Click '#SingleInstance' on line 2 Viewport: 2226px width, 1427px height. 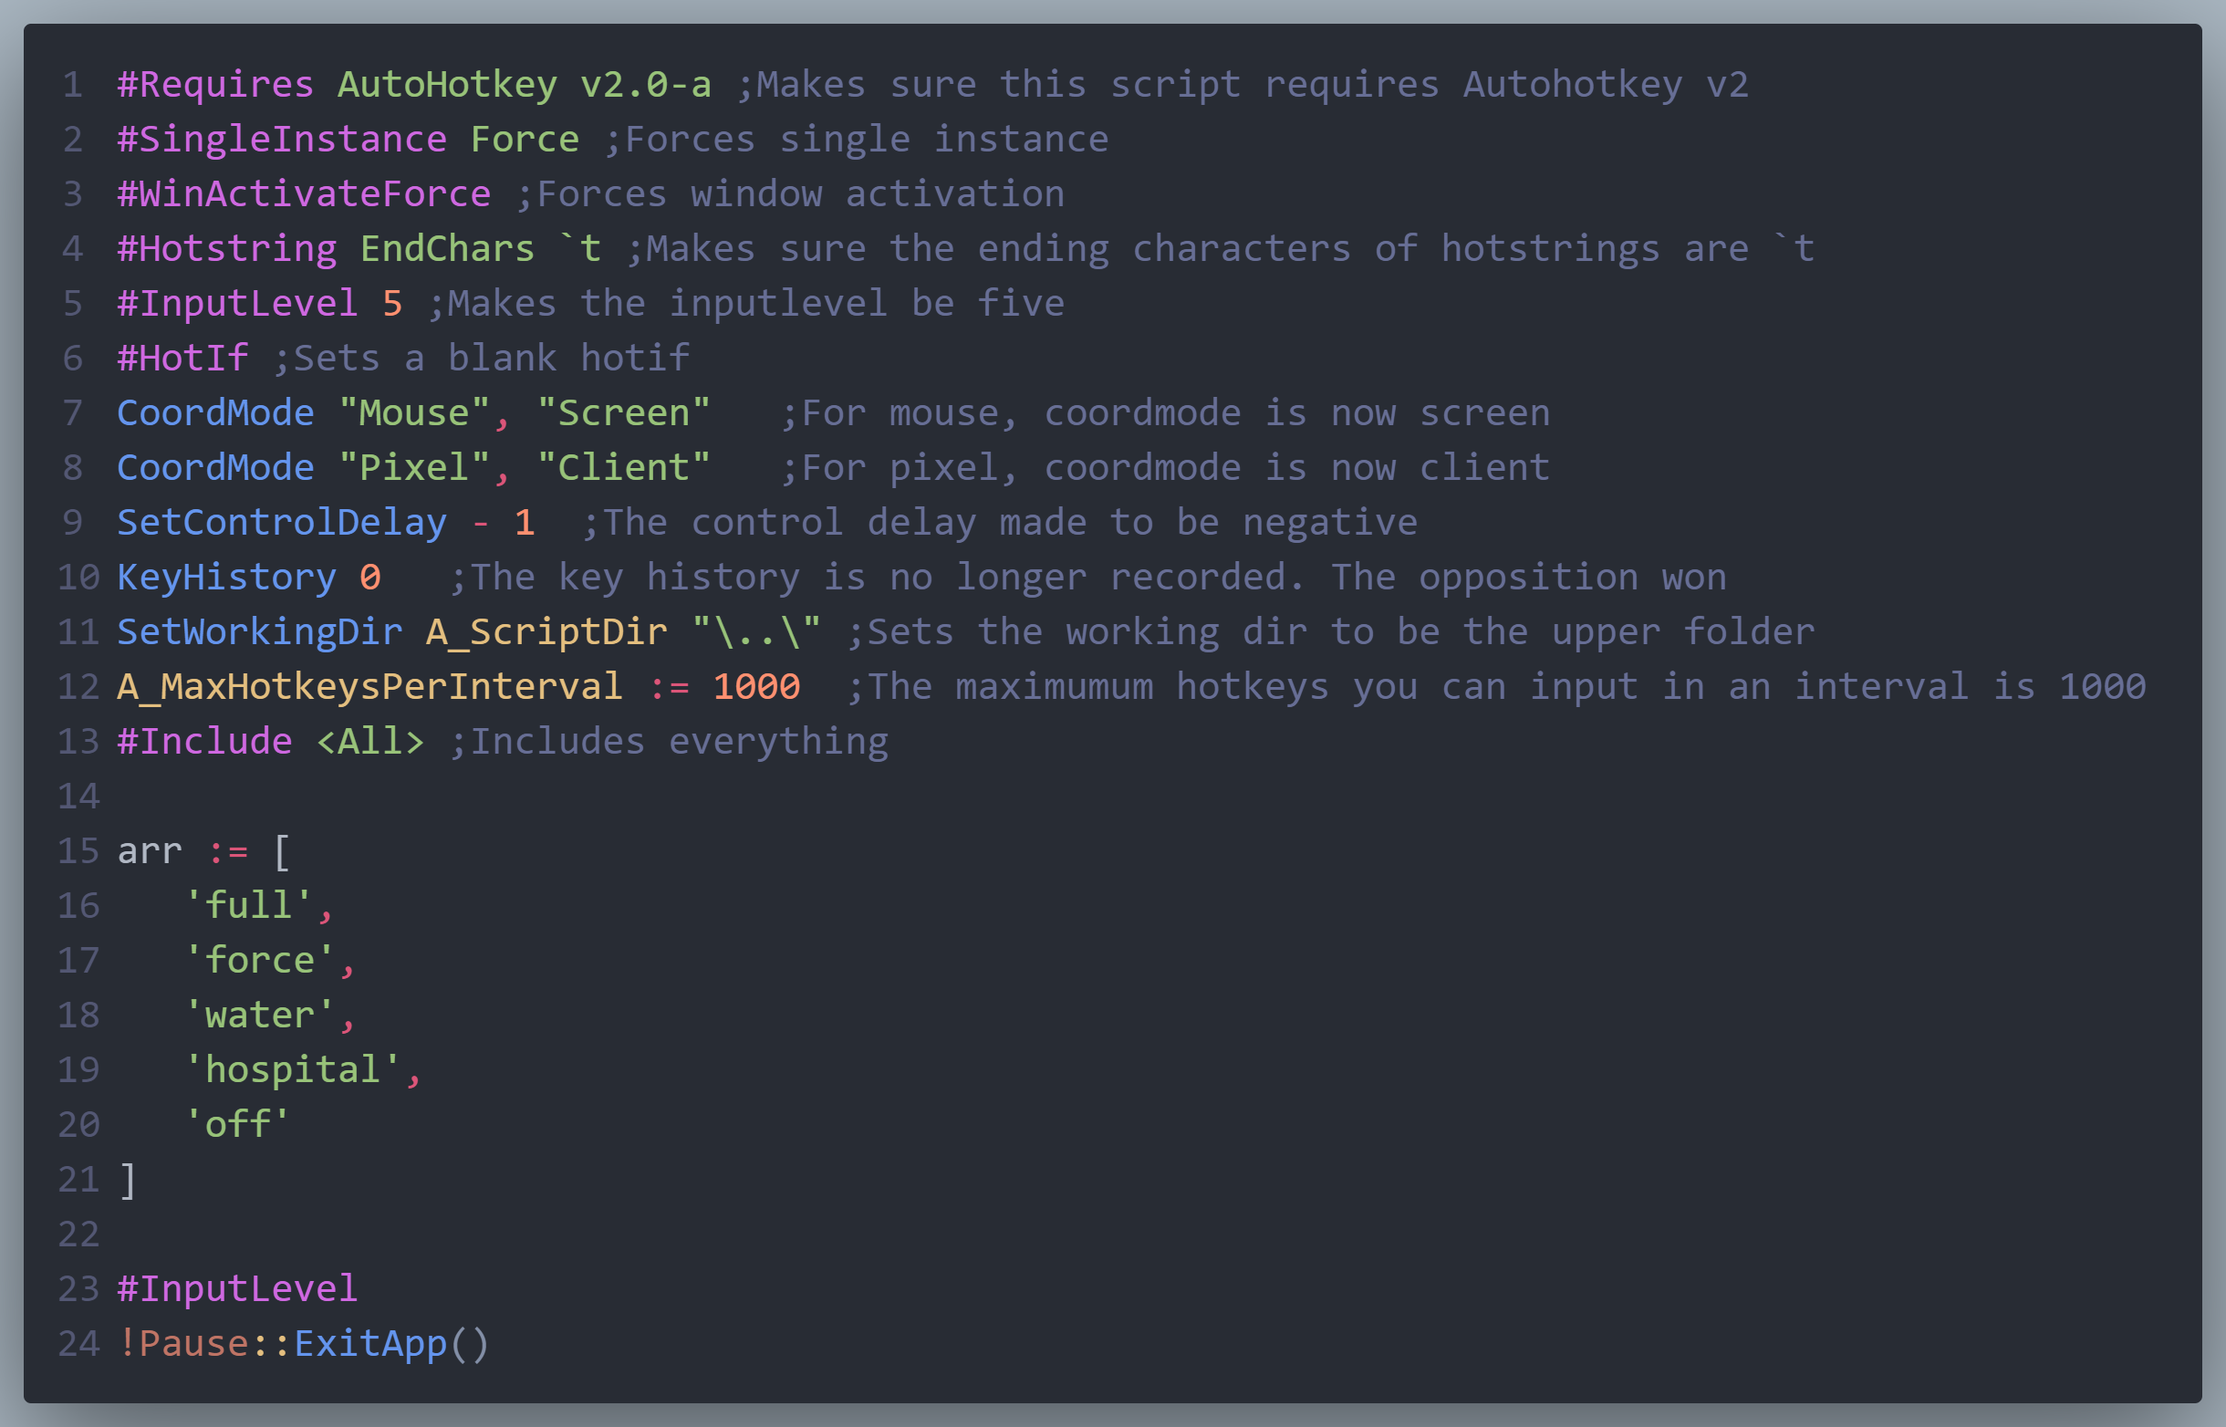tap(282, 140)
